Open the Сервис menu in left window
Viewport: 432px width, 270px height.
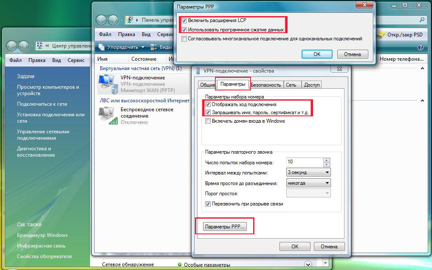76,60
